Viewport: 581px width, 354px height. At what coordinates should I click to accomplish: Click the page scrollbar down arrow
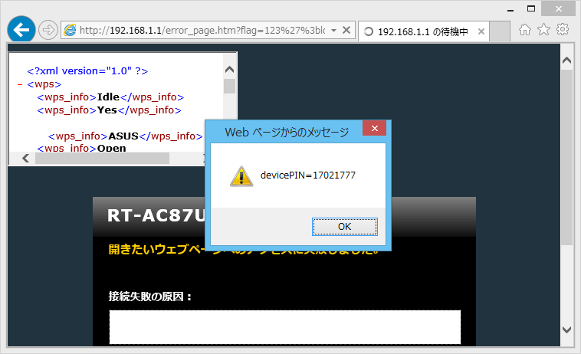[566, 329]
